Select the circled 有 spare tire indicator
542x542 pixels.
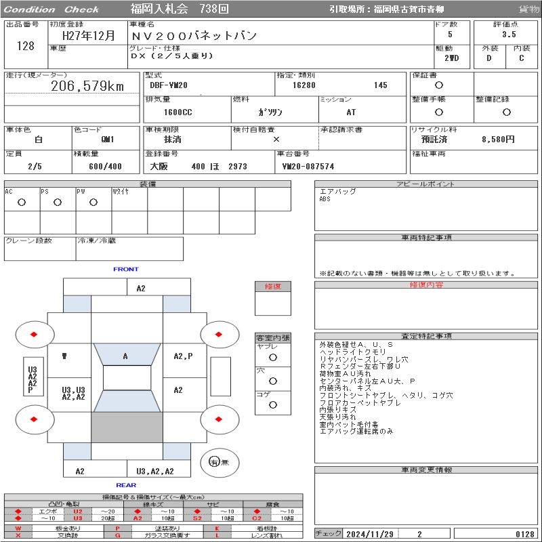point(214,462)
